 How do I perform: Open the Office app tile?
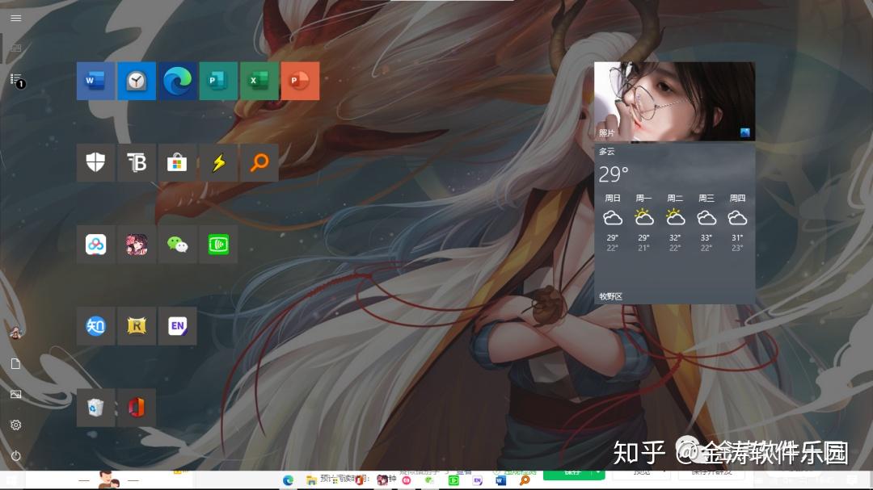point(137,408)
